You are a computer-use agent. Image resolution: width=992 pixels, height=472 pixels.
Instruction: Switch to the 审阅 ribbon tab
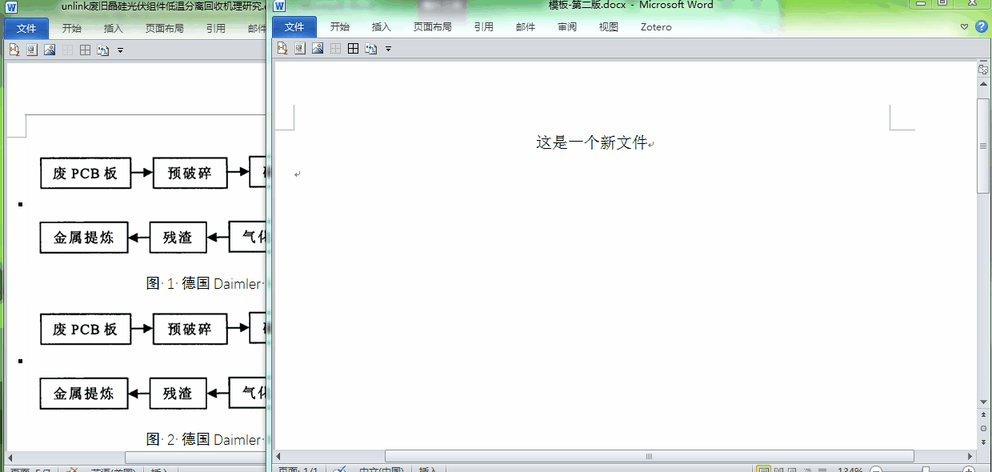coord(567,27)
